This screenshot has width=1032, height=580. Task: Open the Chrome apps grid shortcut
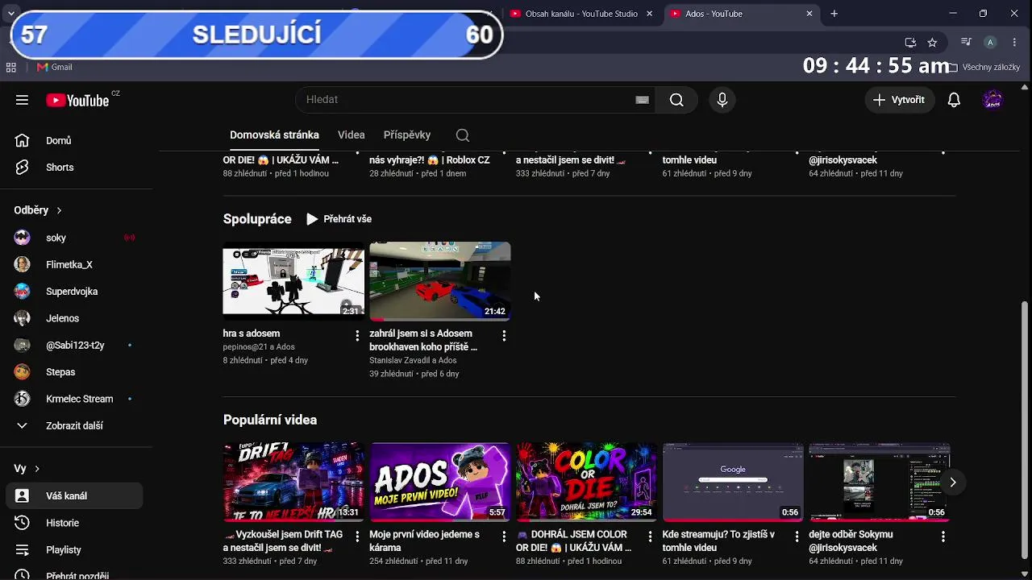pos(11,68)
